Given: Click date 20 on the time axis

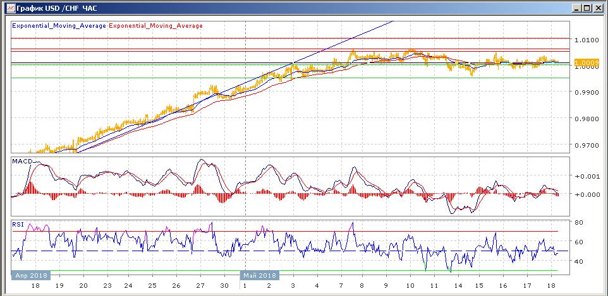Looking at the screenshot, I should [x=83, y=285].
